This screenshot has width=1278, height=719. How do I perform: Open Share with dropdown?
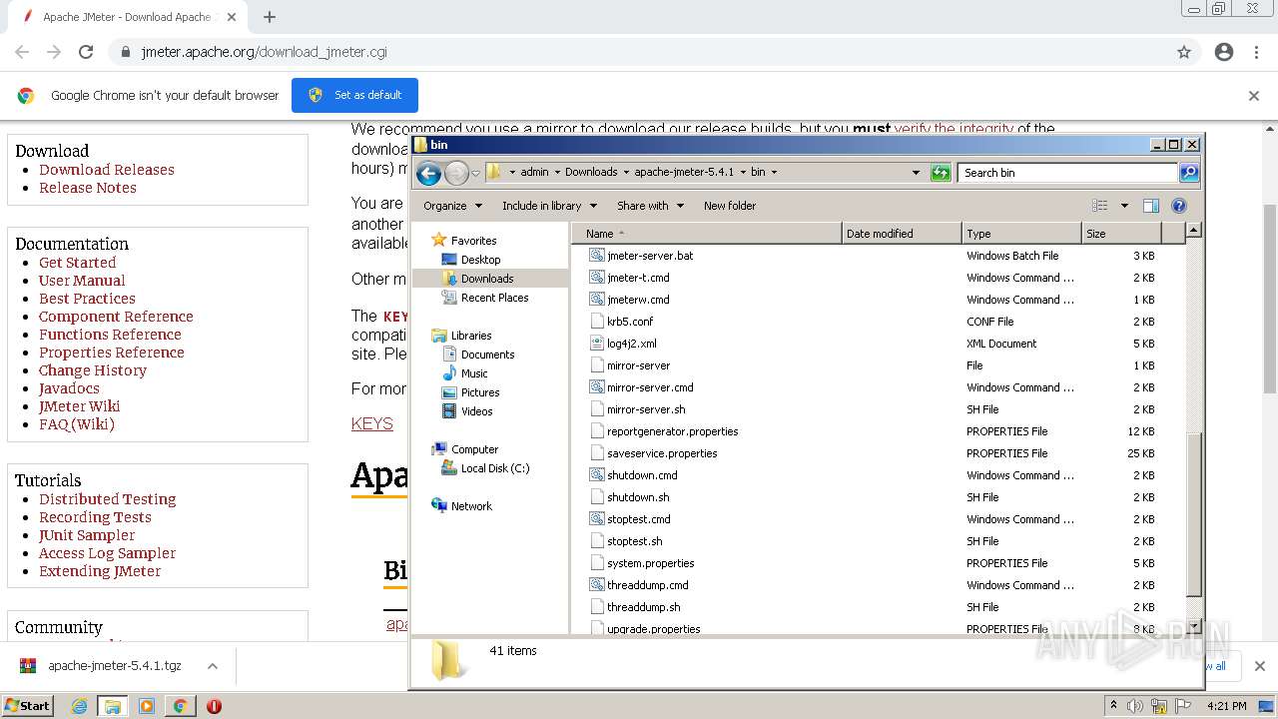coord(650,206)
